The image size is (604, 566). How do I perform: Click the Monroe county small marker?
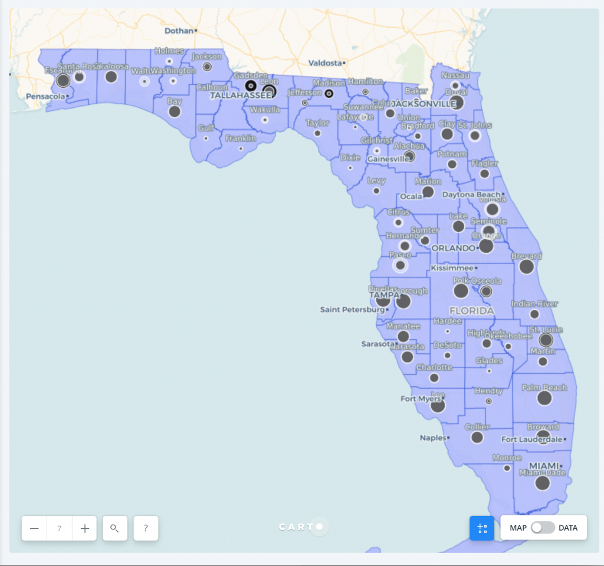click(507, 468)
